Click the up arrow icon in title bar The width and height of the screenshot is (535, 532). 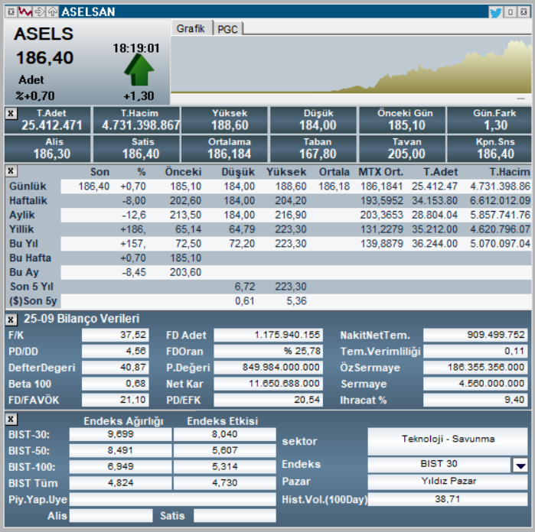52,11
